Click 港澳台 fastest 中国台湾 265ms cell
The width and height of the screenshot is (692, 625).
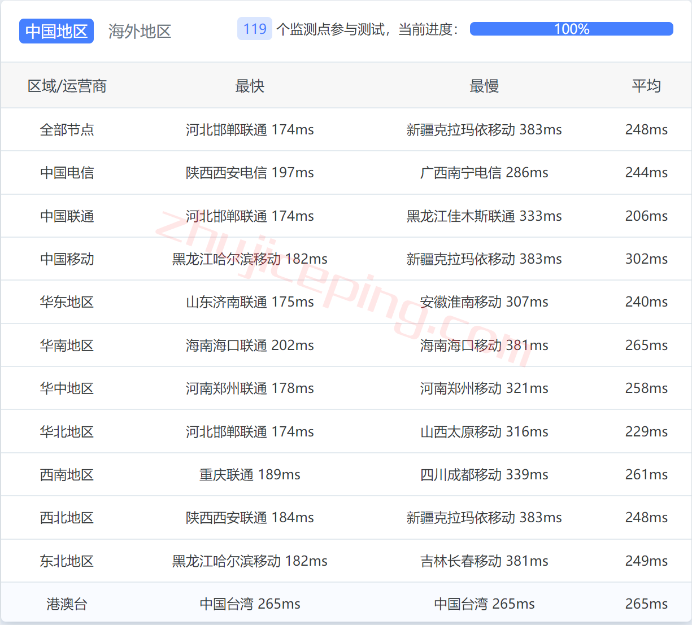click(250, 604)
